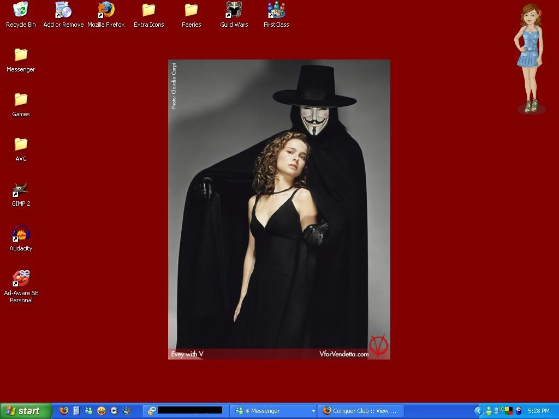
Task: Open calculator icon in Quick Launch
Action: [x=76, y=411]
